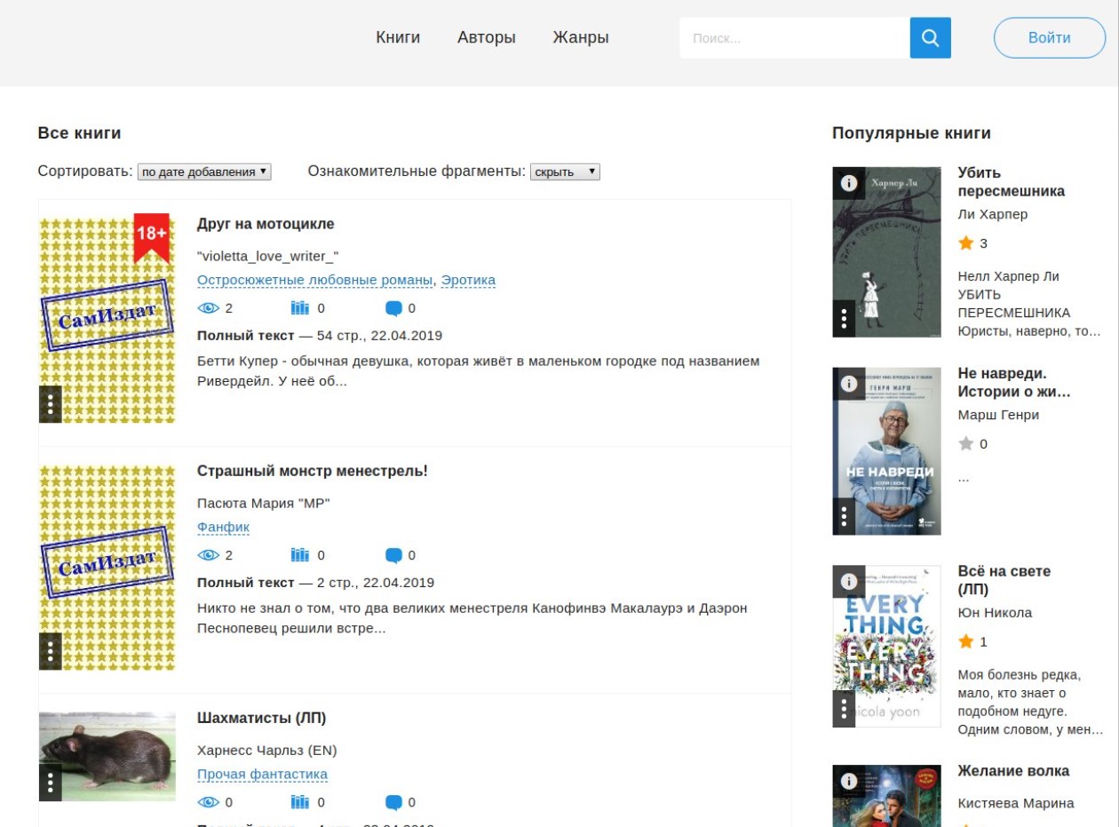The width and height of the screenshot is (1119, 827).
Task: Open the 'Фанфик' genre link
Action: [x=223, y=528]
